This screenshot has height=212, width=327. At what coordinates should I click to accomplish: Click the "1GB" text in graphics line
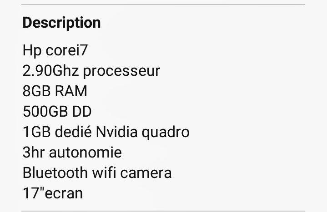pyautogui.click(x=36, y=132)
